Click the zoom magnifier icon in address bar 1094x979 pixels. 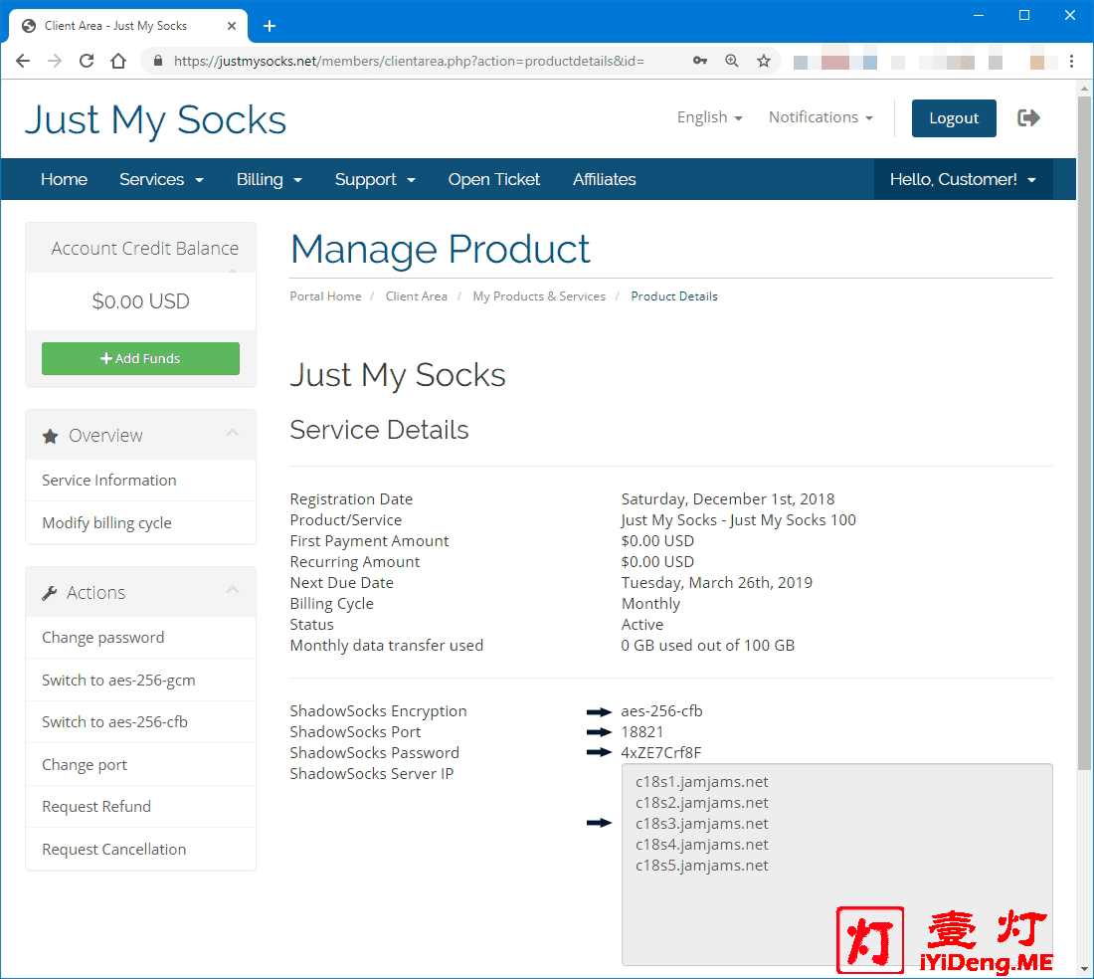tap(731, 61)
